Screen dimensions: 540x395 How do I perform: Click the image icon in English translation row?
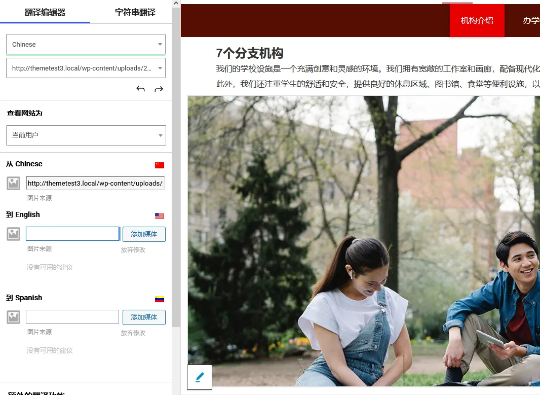pyautogui.click(x=14, y=234)
